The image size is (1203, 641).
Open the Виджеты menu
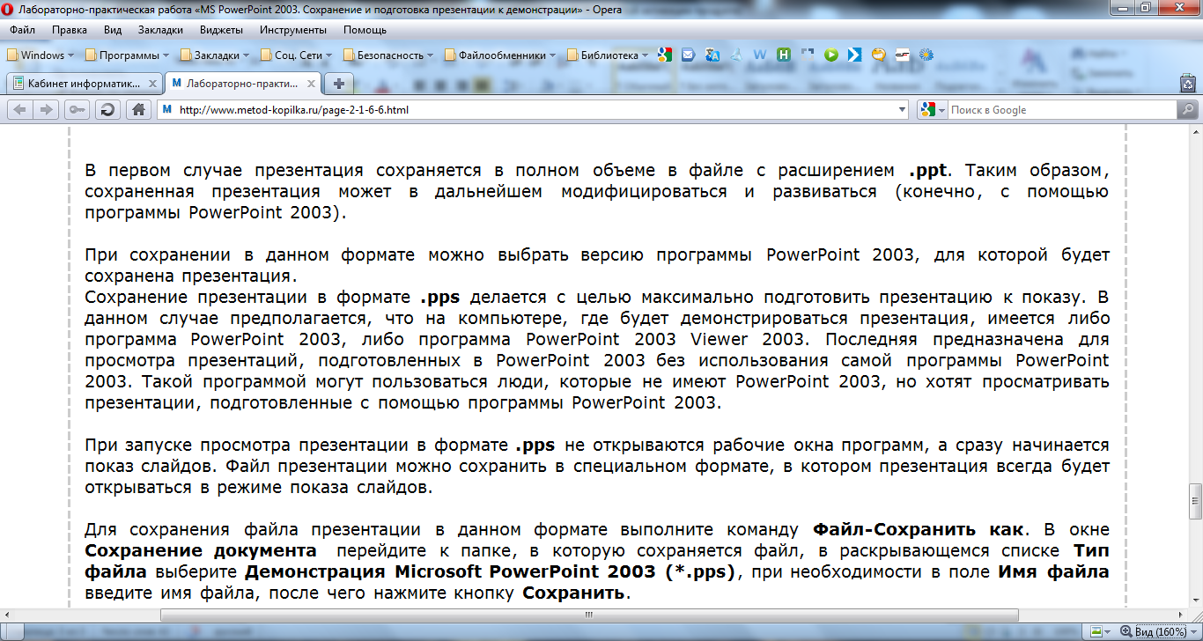[x=222, y=30]
